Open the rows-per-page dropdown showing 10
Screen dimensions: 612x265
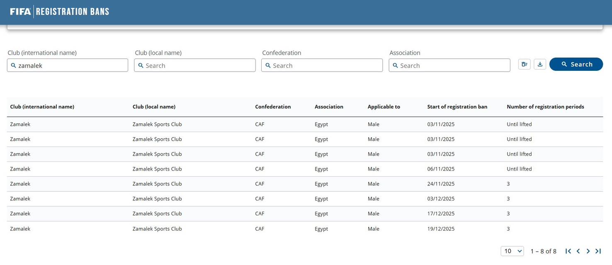(512, 251)
